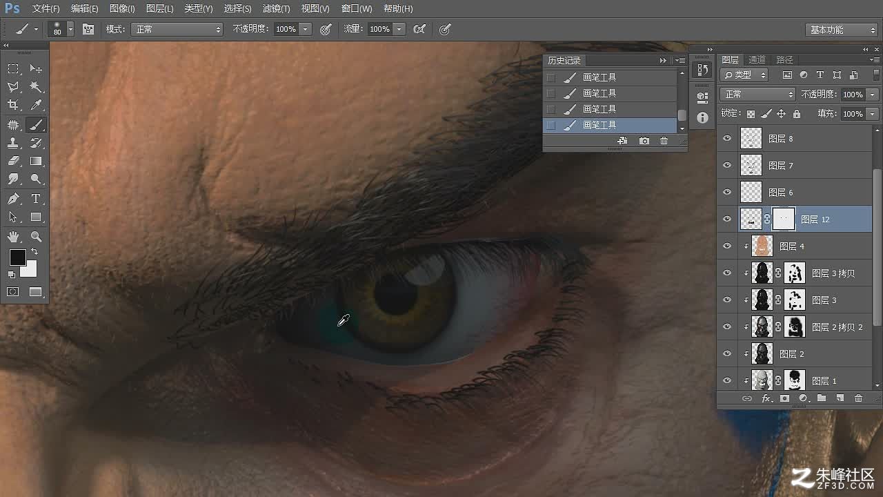Select the Crop tool

13,105
